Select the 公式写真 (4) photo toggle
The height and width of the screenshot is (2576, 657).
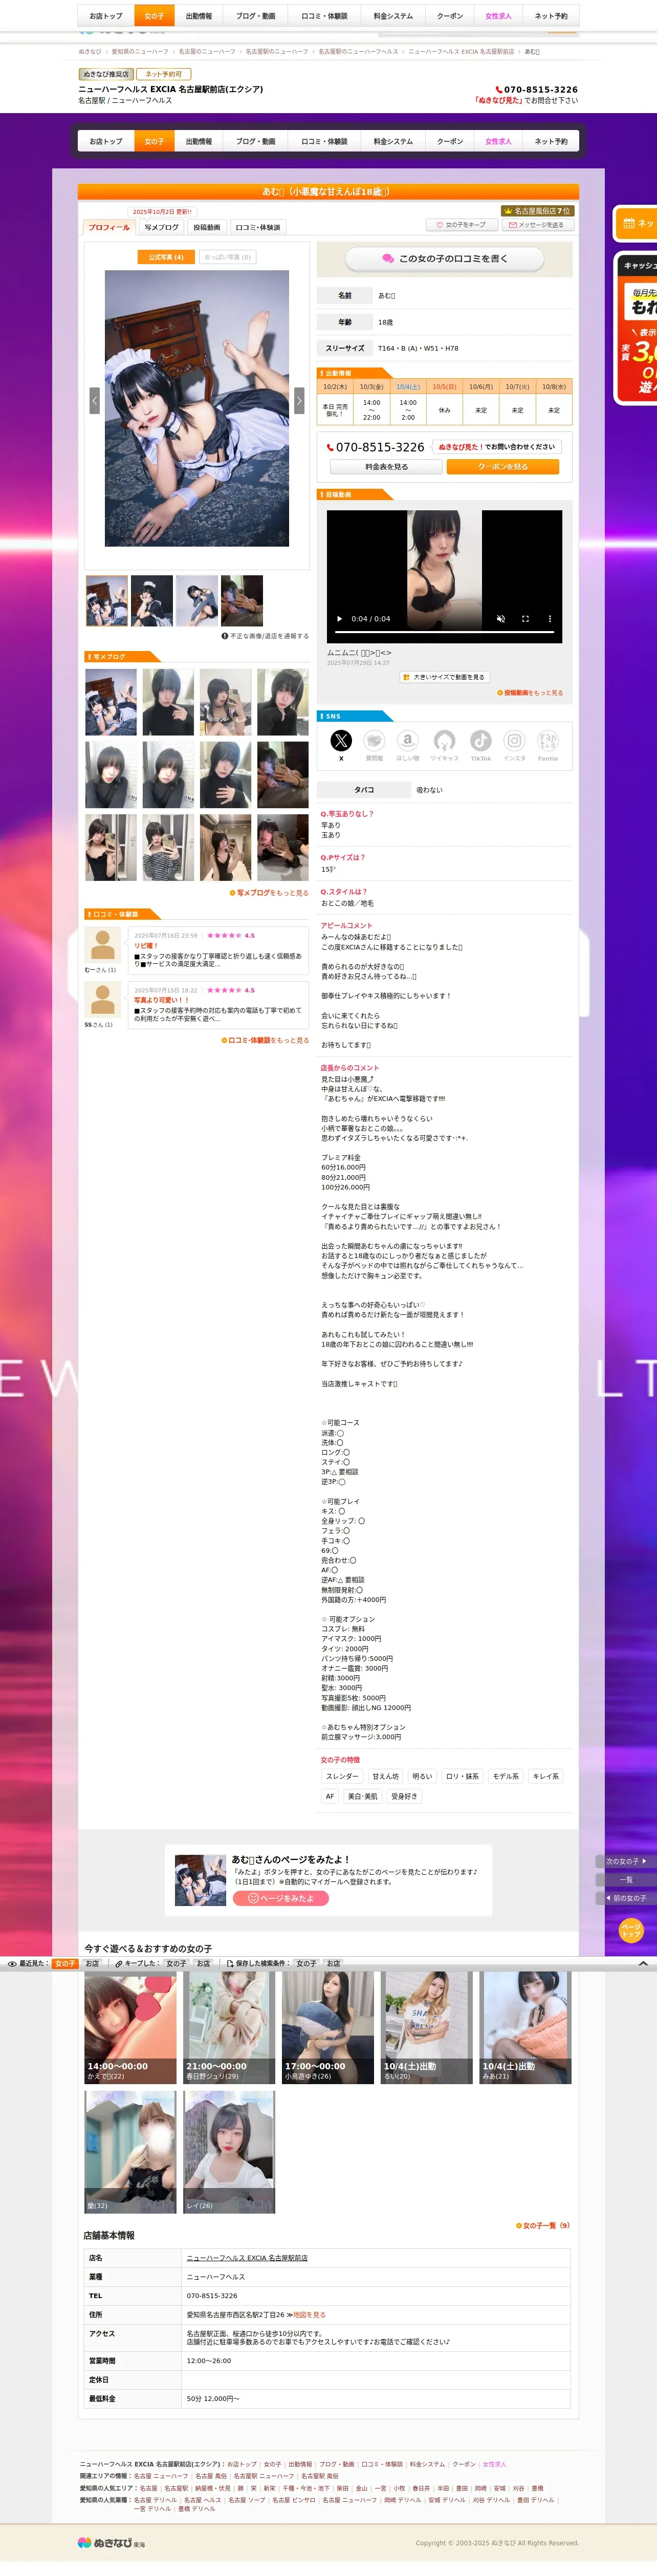pos(166,257)
